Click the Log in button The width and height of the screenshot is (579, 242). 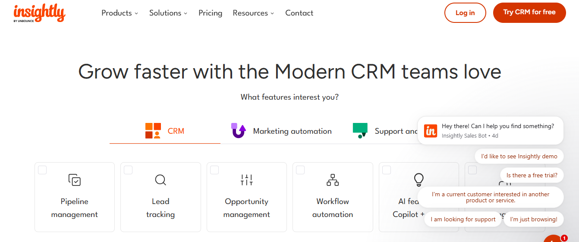[465, 13]
